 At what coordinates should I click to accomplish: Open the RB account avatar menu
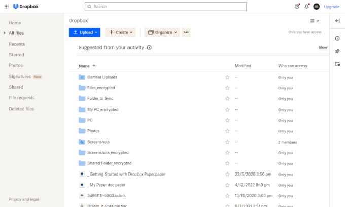click(x=317, y=7)
